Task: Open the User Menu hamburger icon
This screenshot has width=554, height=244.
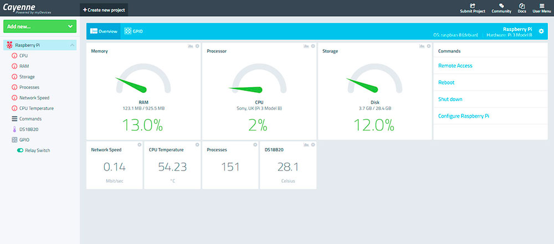Action: pos(542,6)
